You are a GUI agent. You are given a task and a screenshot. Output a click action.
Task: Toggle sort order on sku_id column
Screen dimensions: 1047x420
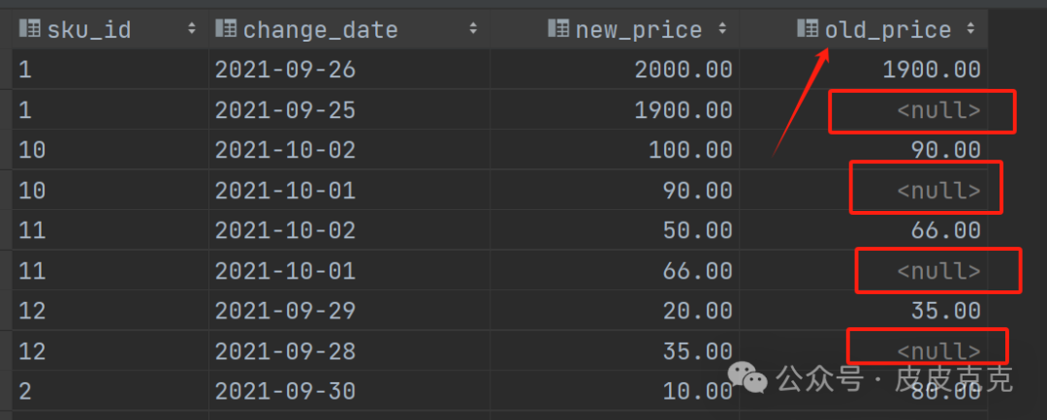tap(192, 29)
